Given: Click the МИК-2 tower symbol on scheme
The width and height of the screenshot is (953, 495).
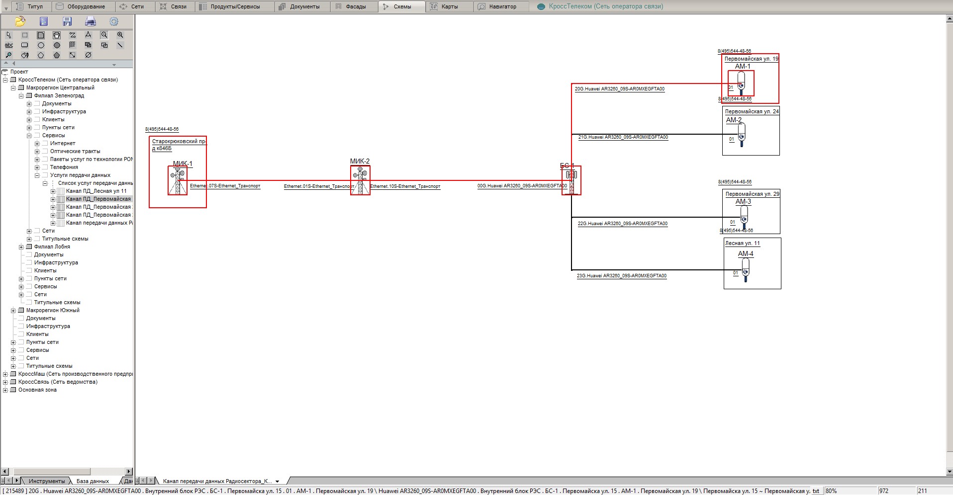Looking at the screenshot, I should point(360,181).
